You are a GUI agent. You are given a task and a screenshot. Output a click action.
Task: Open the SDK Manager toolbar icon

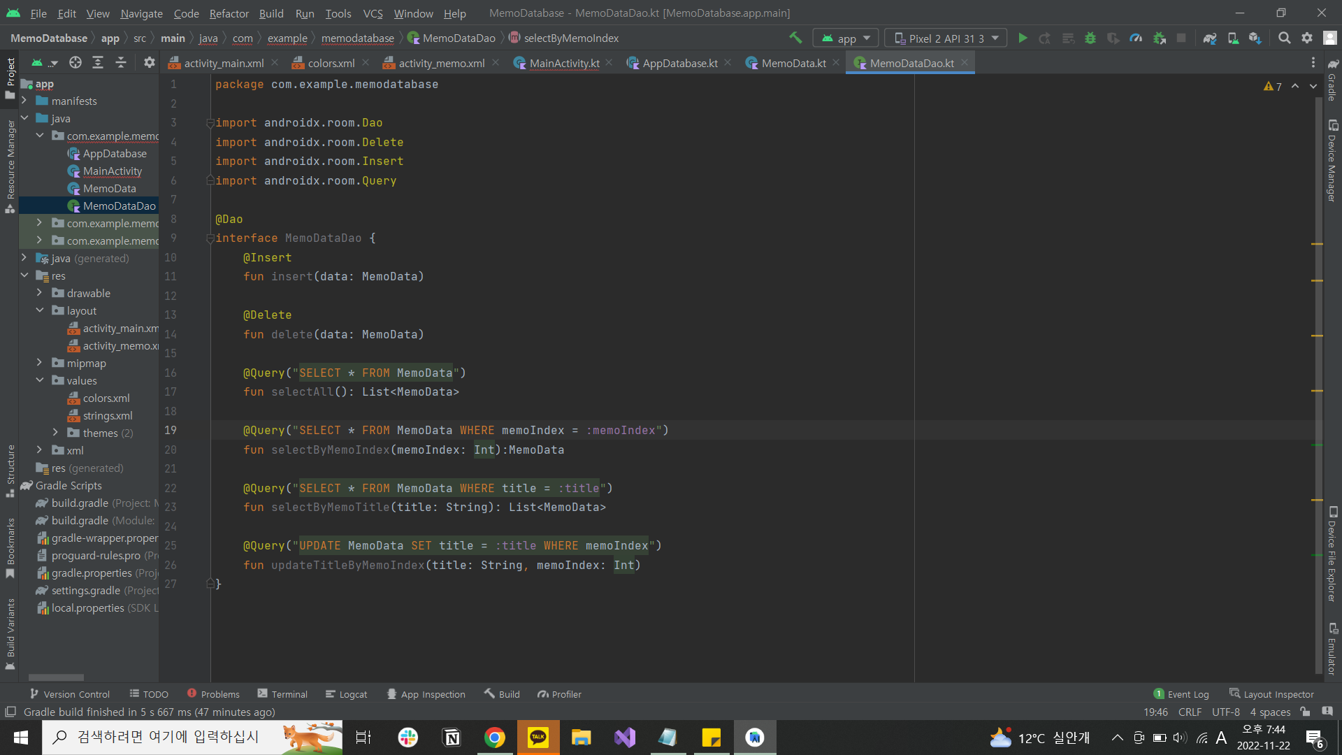(1255, 38)
